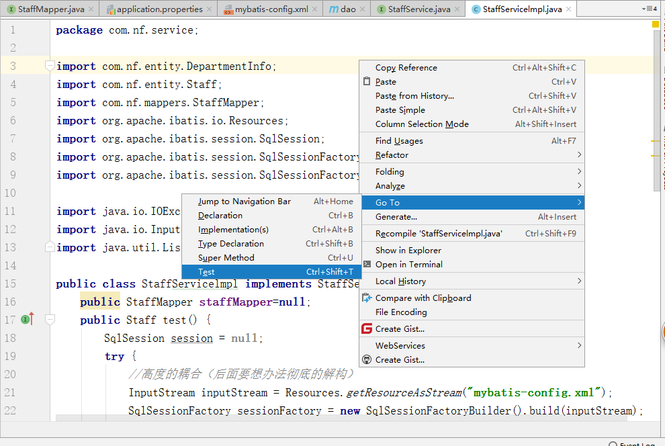Toggle the fold marker at line 13
This screenshot has height=446, width=665.
(x=50, y=247)
